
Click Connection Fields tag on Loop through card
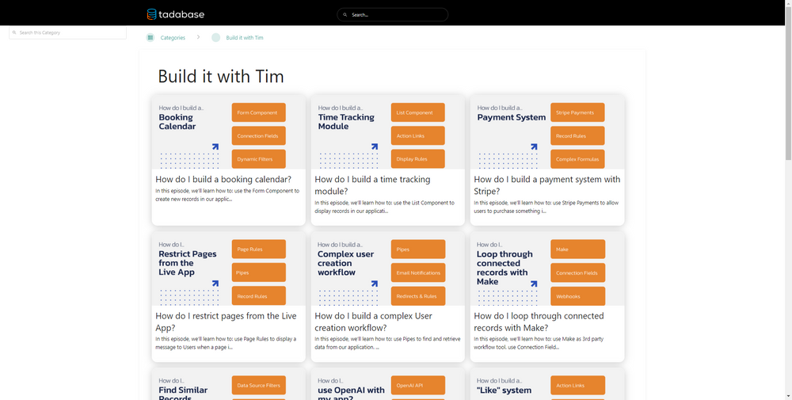(x=578, y=272)
